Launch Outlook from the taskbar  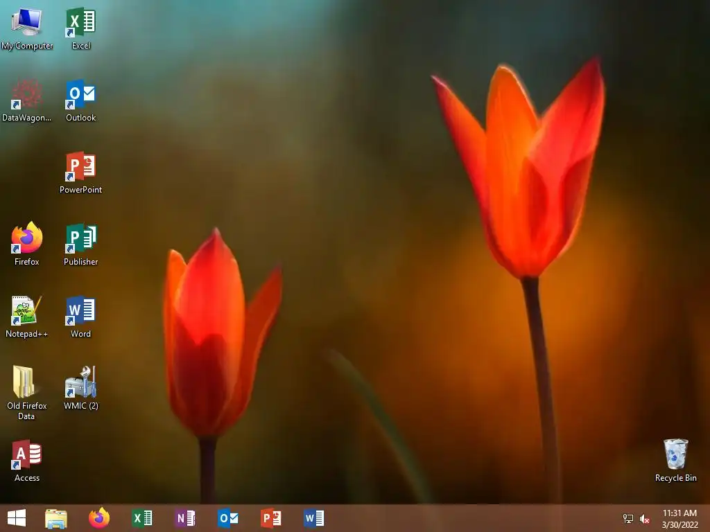227,518
